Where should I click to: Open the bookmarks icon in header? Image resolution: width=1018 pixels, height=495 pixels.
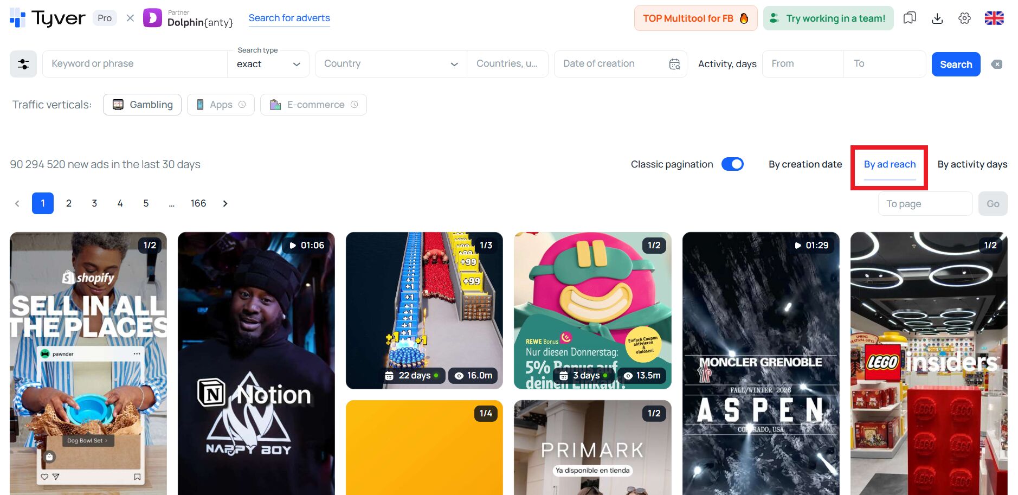point(910,18)
